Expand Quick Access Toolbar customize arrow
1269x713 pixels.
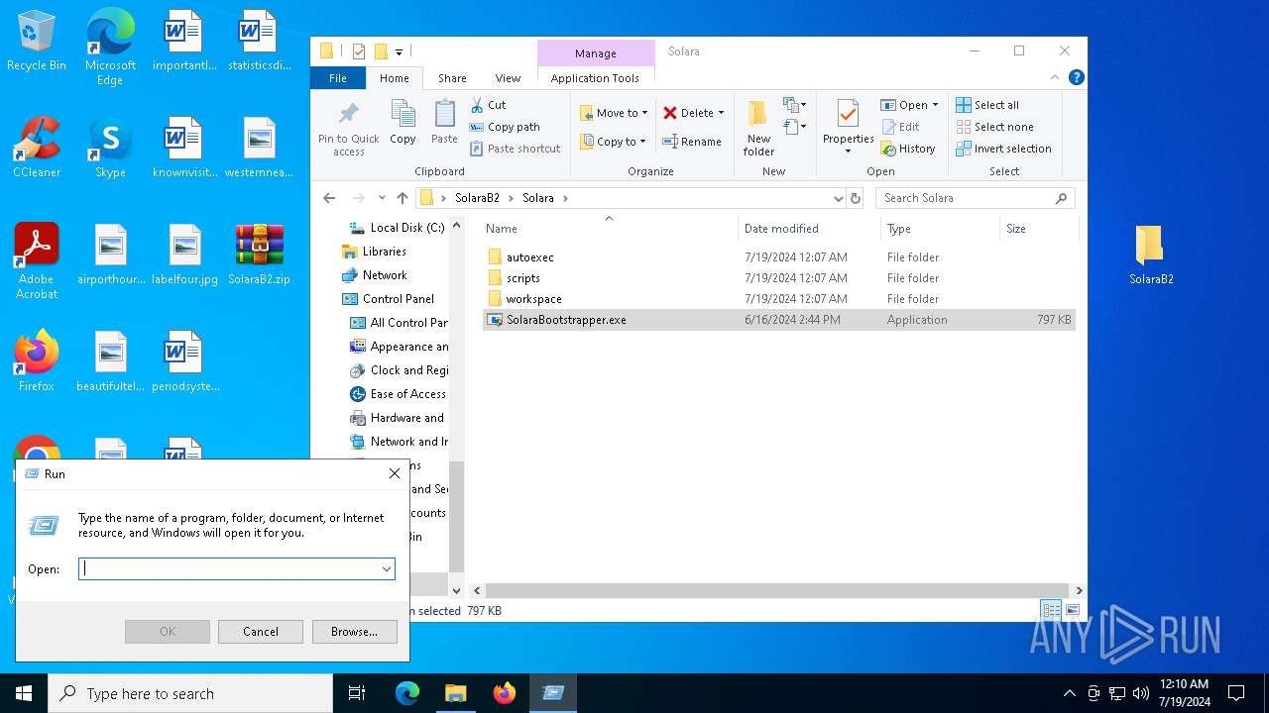(x=400, y=51)
